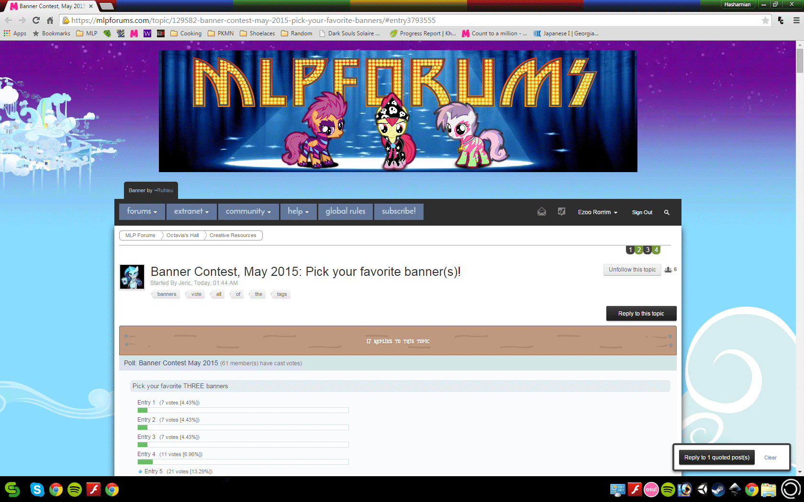Reload the current page
Viewport: 804px width, 502px height.
tap(36, 20)
